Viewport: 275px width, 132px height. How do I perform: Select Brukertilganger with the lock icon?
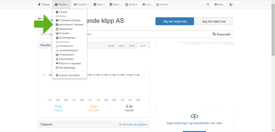pos(67,38)
